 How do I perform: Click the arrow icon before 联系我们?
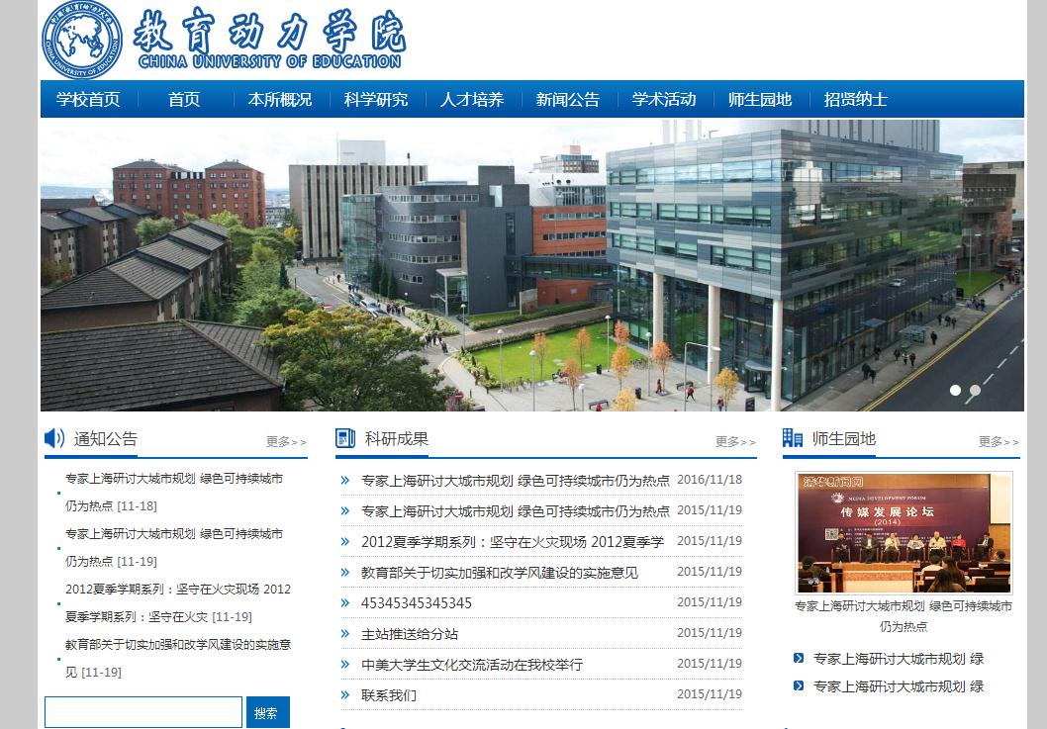(345, 695)
